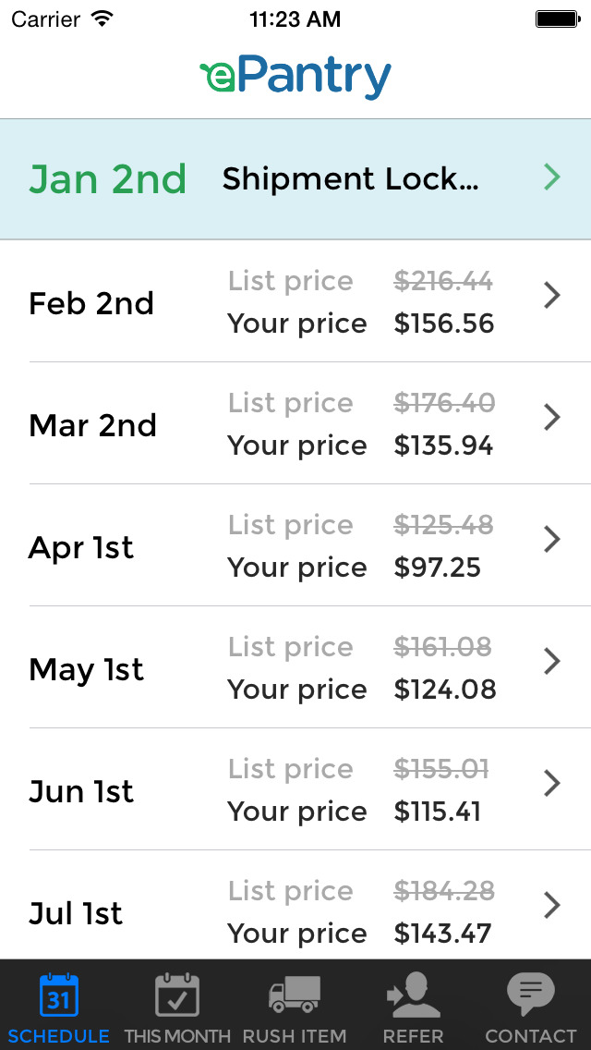Tap the struck-through $176.40 list price
Viewport: 591px width, 1050px height.
click(x=444, y=403)
